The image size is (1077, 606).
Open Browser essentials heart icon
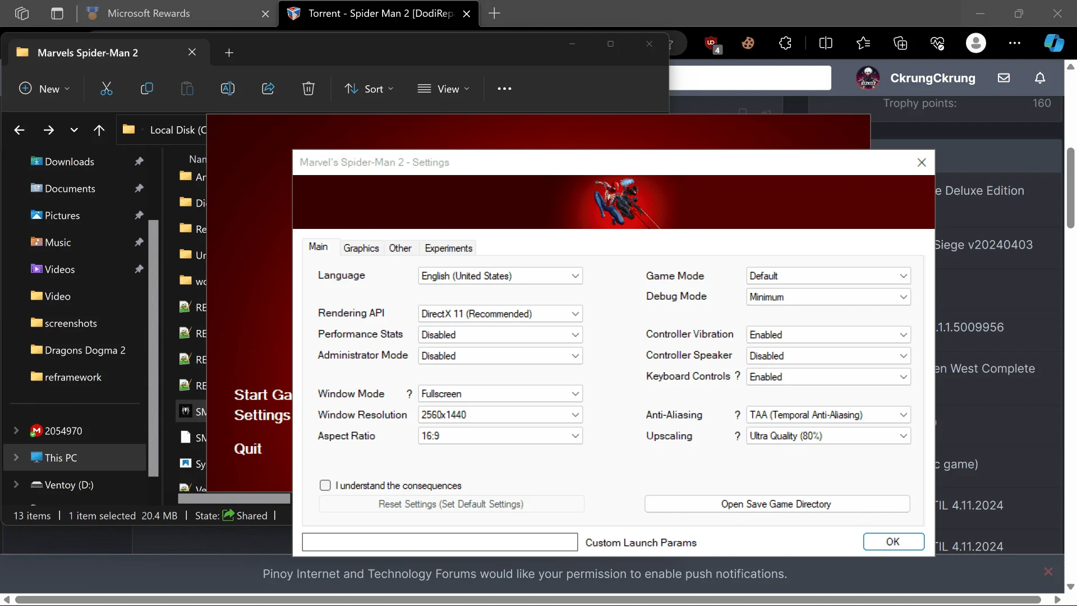(937, 43)
